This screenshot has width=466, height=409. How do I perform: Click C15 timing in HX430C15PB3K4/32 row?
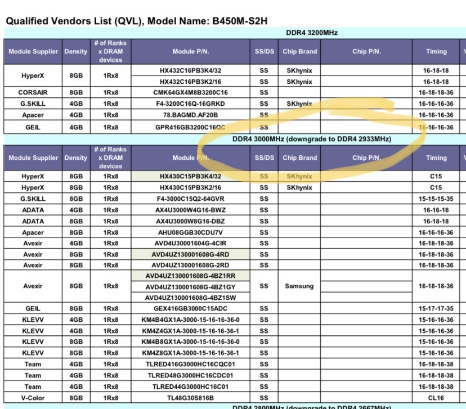point(436,176)
